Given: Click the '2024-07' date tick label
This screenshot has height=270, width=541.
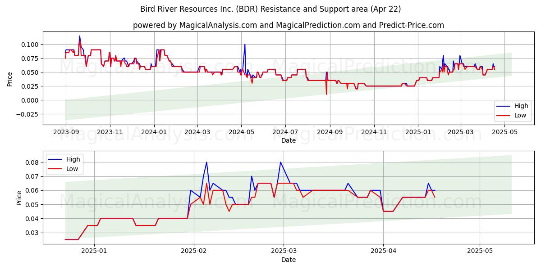Looking at the screenshot, I should click(285, 132).
